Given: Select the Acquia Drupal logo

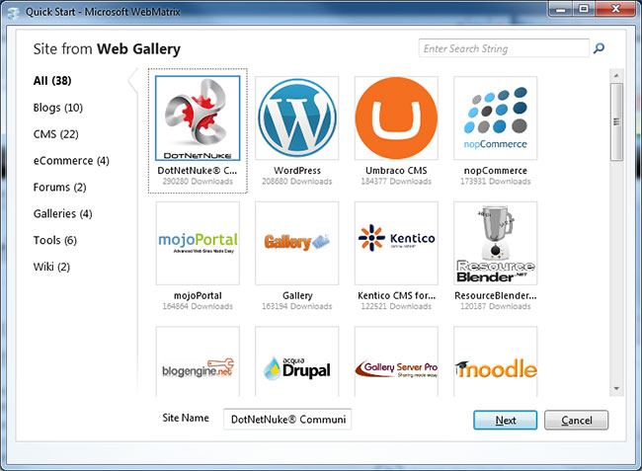Looking at the screenshot, I should pyautogui.click(x=297, y=361).
